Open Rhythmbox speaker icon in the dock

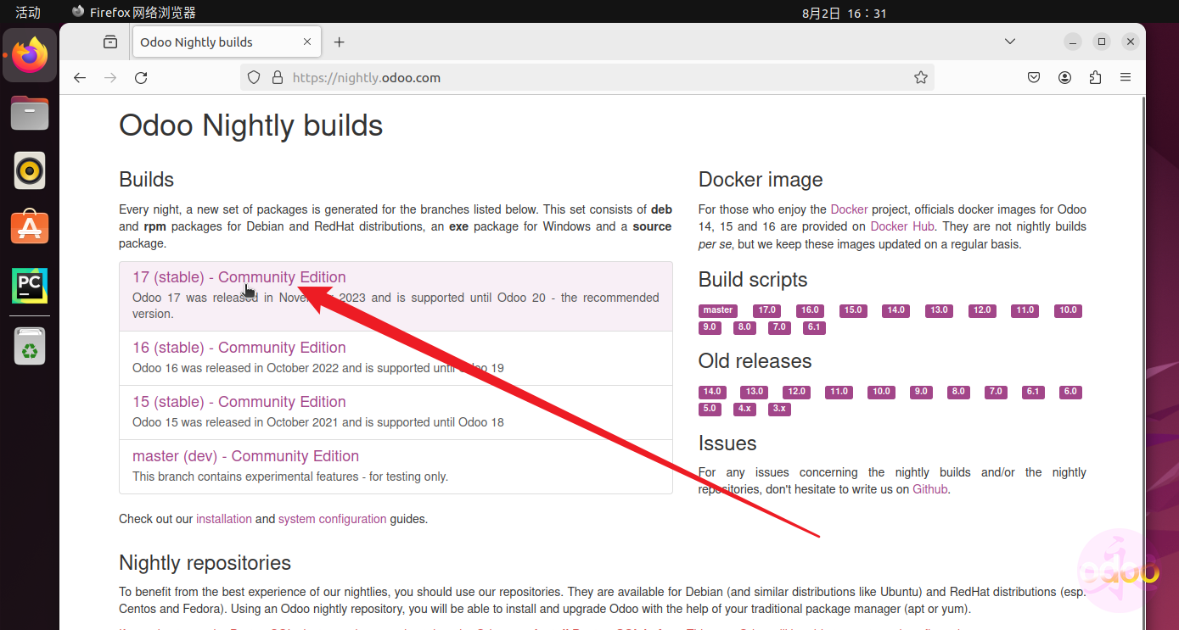30,170
